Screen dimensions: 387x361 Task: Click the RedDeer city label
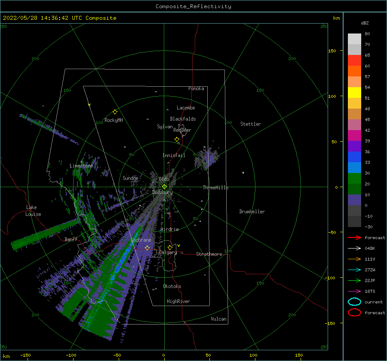182,130
